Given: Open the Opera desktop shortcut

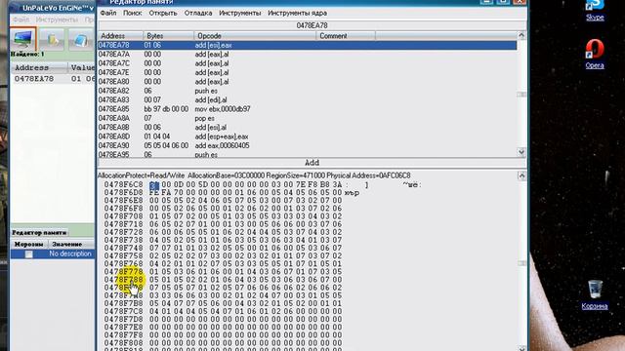Looking at the screenshot, I should pyautogui.click(x=595, y=55).
